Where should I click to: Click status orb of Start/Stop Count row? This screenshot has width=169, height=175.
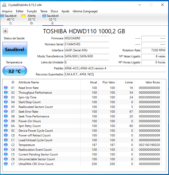pos(6,102)
